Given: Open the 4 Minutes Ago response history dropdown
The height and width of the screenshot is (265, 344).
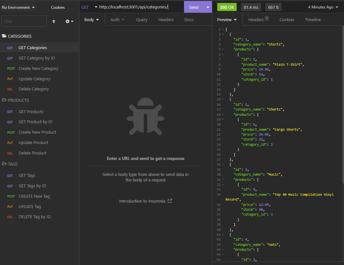Looking at the screenshot, I should pos(322,7).
